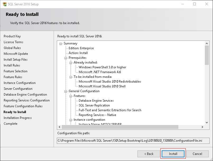Collapse the Features node
This screenshot has width=213, height=161.
[71, 96]
